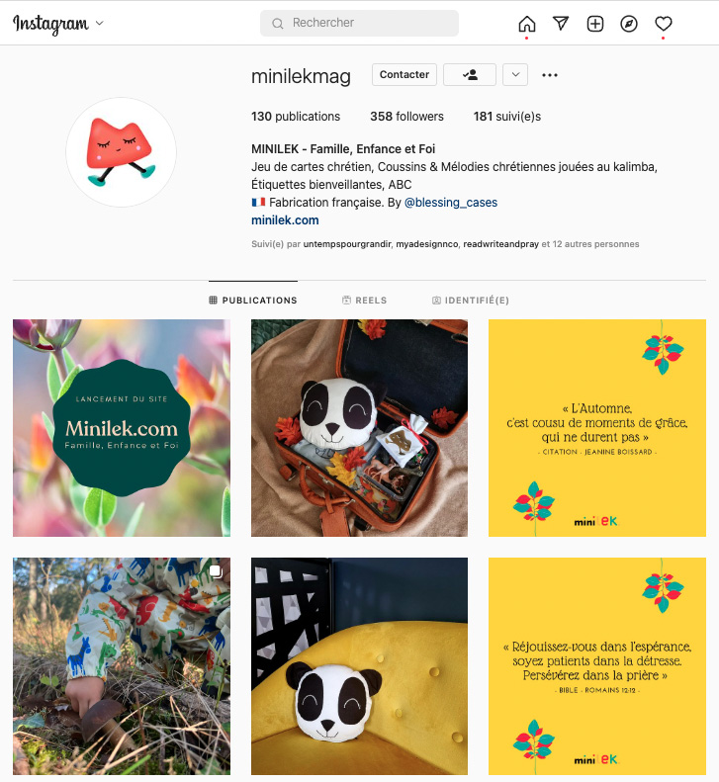The height and width of the screenshot is (782, 719).
Task: Toggle following status person-check button
Action: pos(470,75)
